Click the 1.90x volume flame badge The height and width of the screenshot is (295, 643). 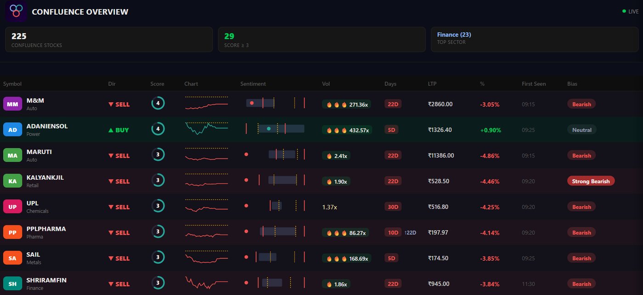[336, 181]
